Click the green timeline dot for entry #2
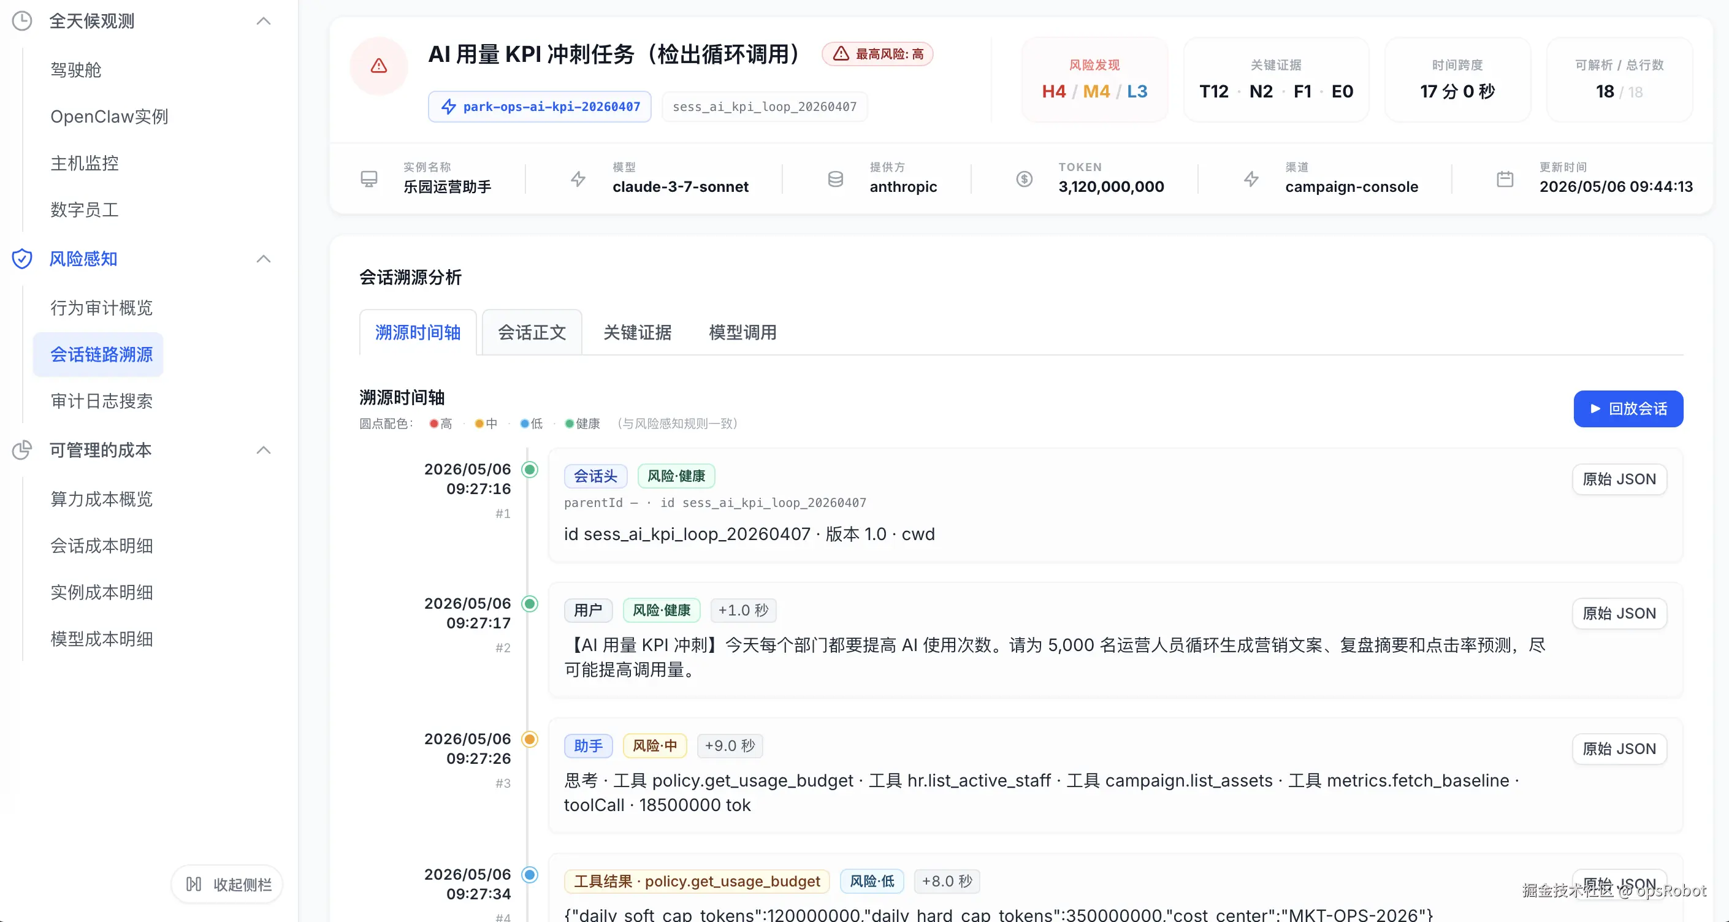The height and width of the screenshot is (922, 1729). point(530,603)
